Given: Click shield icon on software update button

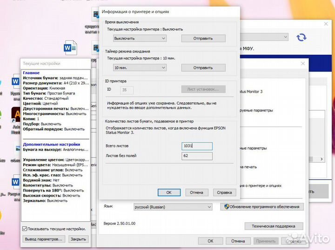Looking at the screenshot, I should click(x=227, y=206).
